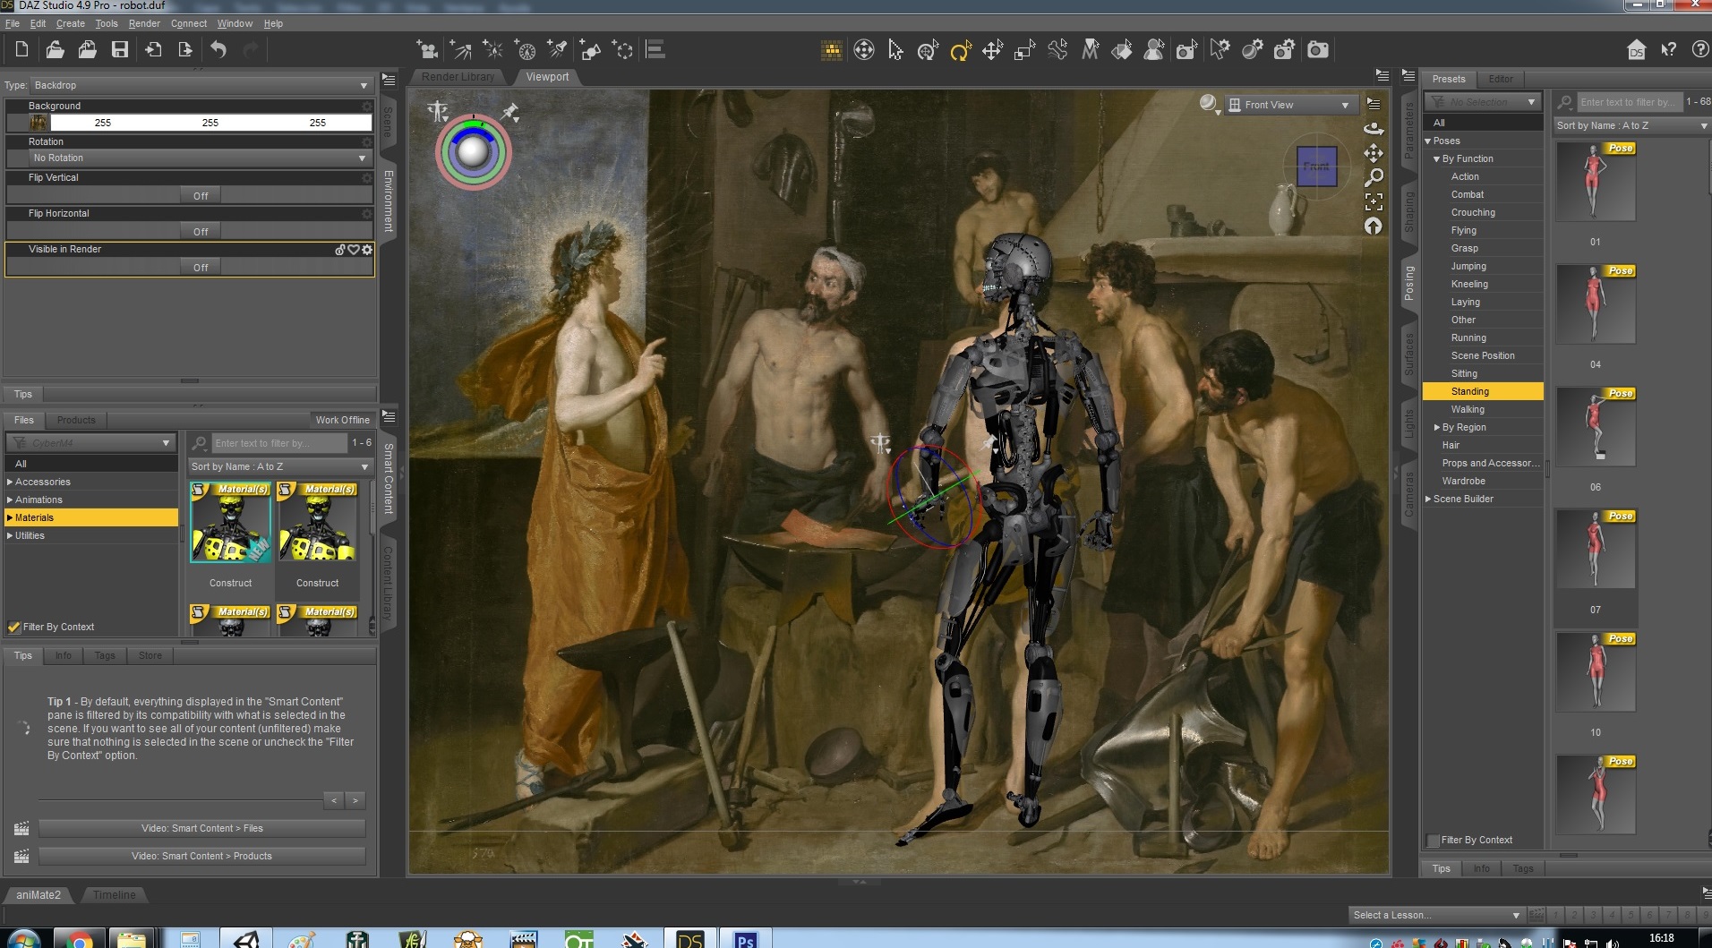Click the Work Offline button
The height and width of the screenshot is (948, 1712).
pyautogui.click(x=342, y=420)
